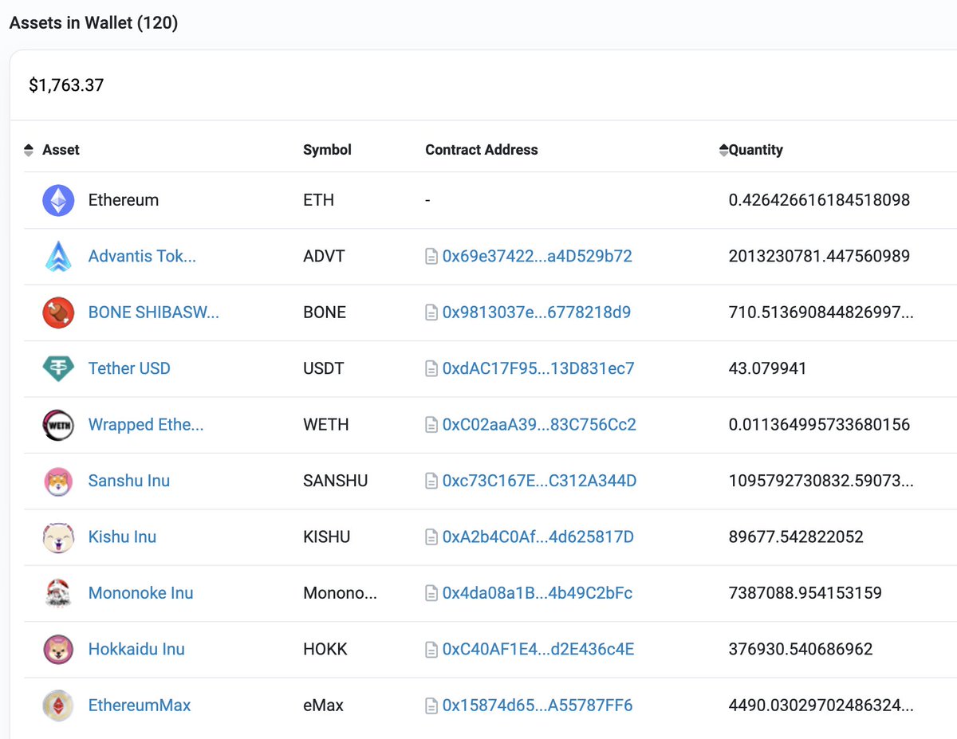Image resolution: width=957 pixels, height=739 pixels.
Task: Click the Symbol column header
Action: pos(327,150)
